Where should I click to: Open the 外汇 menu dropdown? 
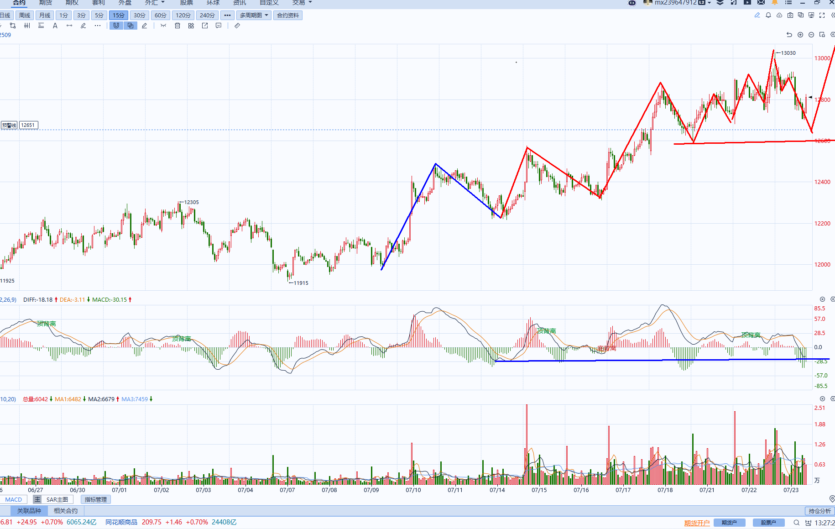155,3
